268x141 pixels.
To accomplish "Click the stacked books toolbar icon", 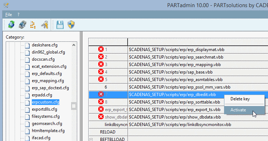I will click(23, 25).
